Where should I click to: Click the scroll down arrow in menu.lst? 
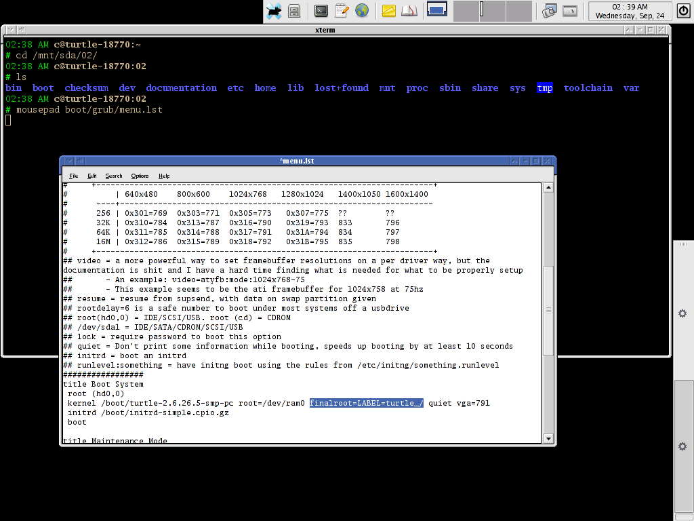[x=548, y=439]
